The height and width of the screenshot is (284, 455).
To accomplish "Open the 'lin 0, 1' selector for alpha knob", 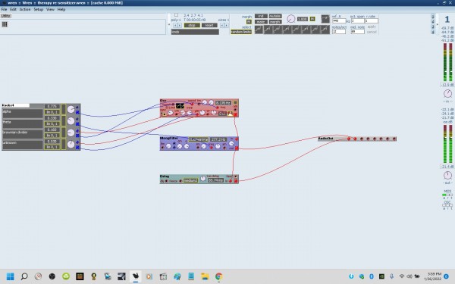I will [x=52, y=112].
